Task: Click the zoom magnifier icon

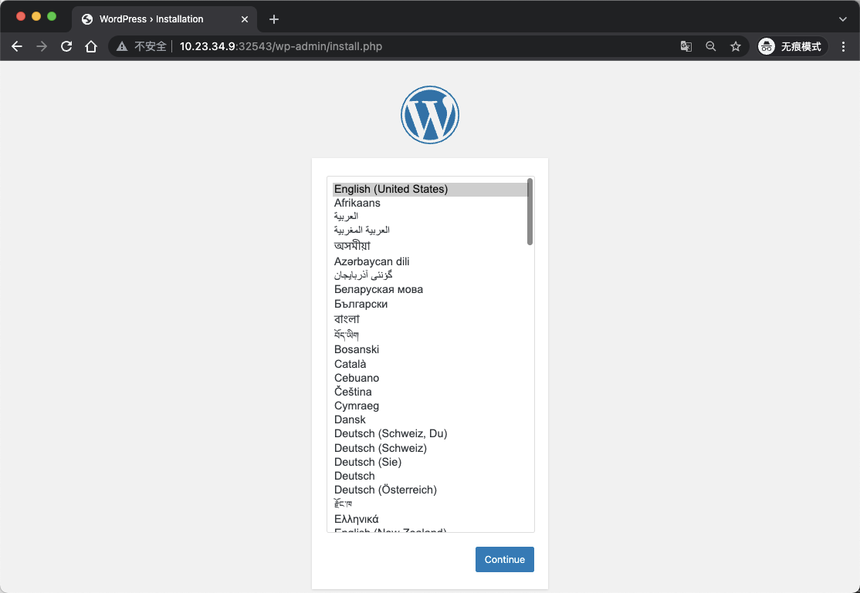Action: [x=711, y=46]
